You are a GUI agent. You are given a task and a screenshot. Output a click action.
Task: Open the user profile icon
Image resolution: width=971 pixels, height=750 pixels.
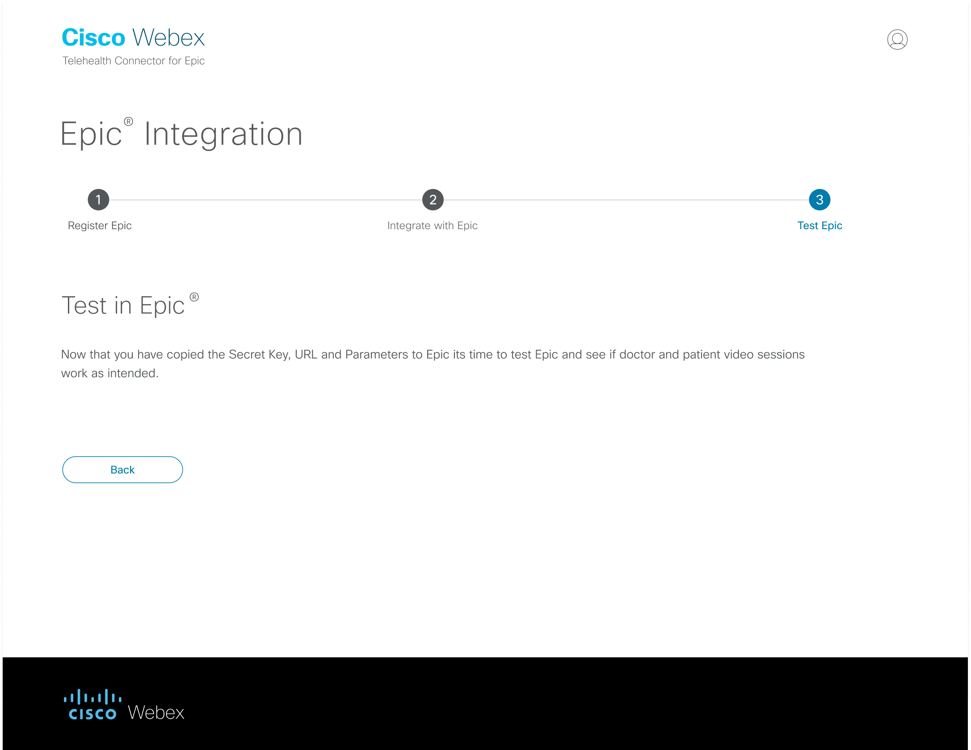click(897, 39)
